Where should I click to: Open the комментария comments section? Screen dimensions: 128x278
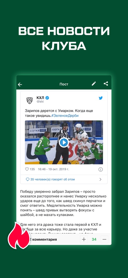pyautogui.click(x=43, y=240)
